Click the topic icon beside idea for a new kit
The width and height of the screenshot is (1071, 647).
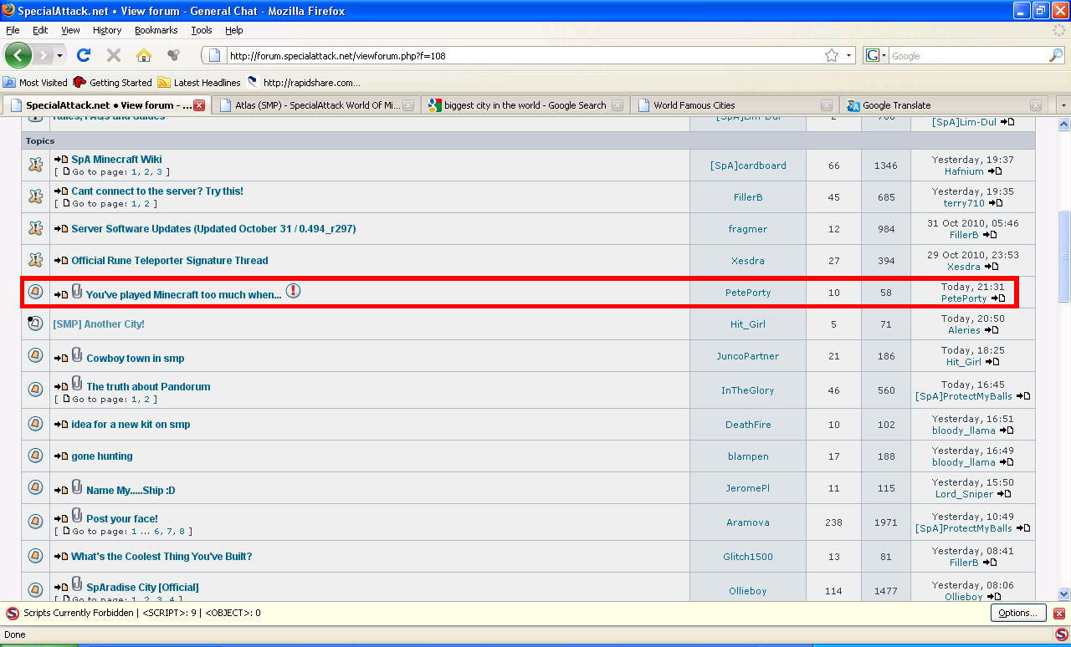(x=35, y=424)
